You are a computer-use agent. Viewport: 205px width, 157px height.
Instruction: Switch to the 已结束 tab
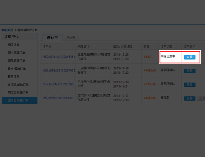coord(71,38)
